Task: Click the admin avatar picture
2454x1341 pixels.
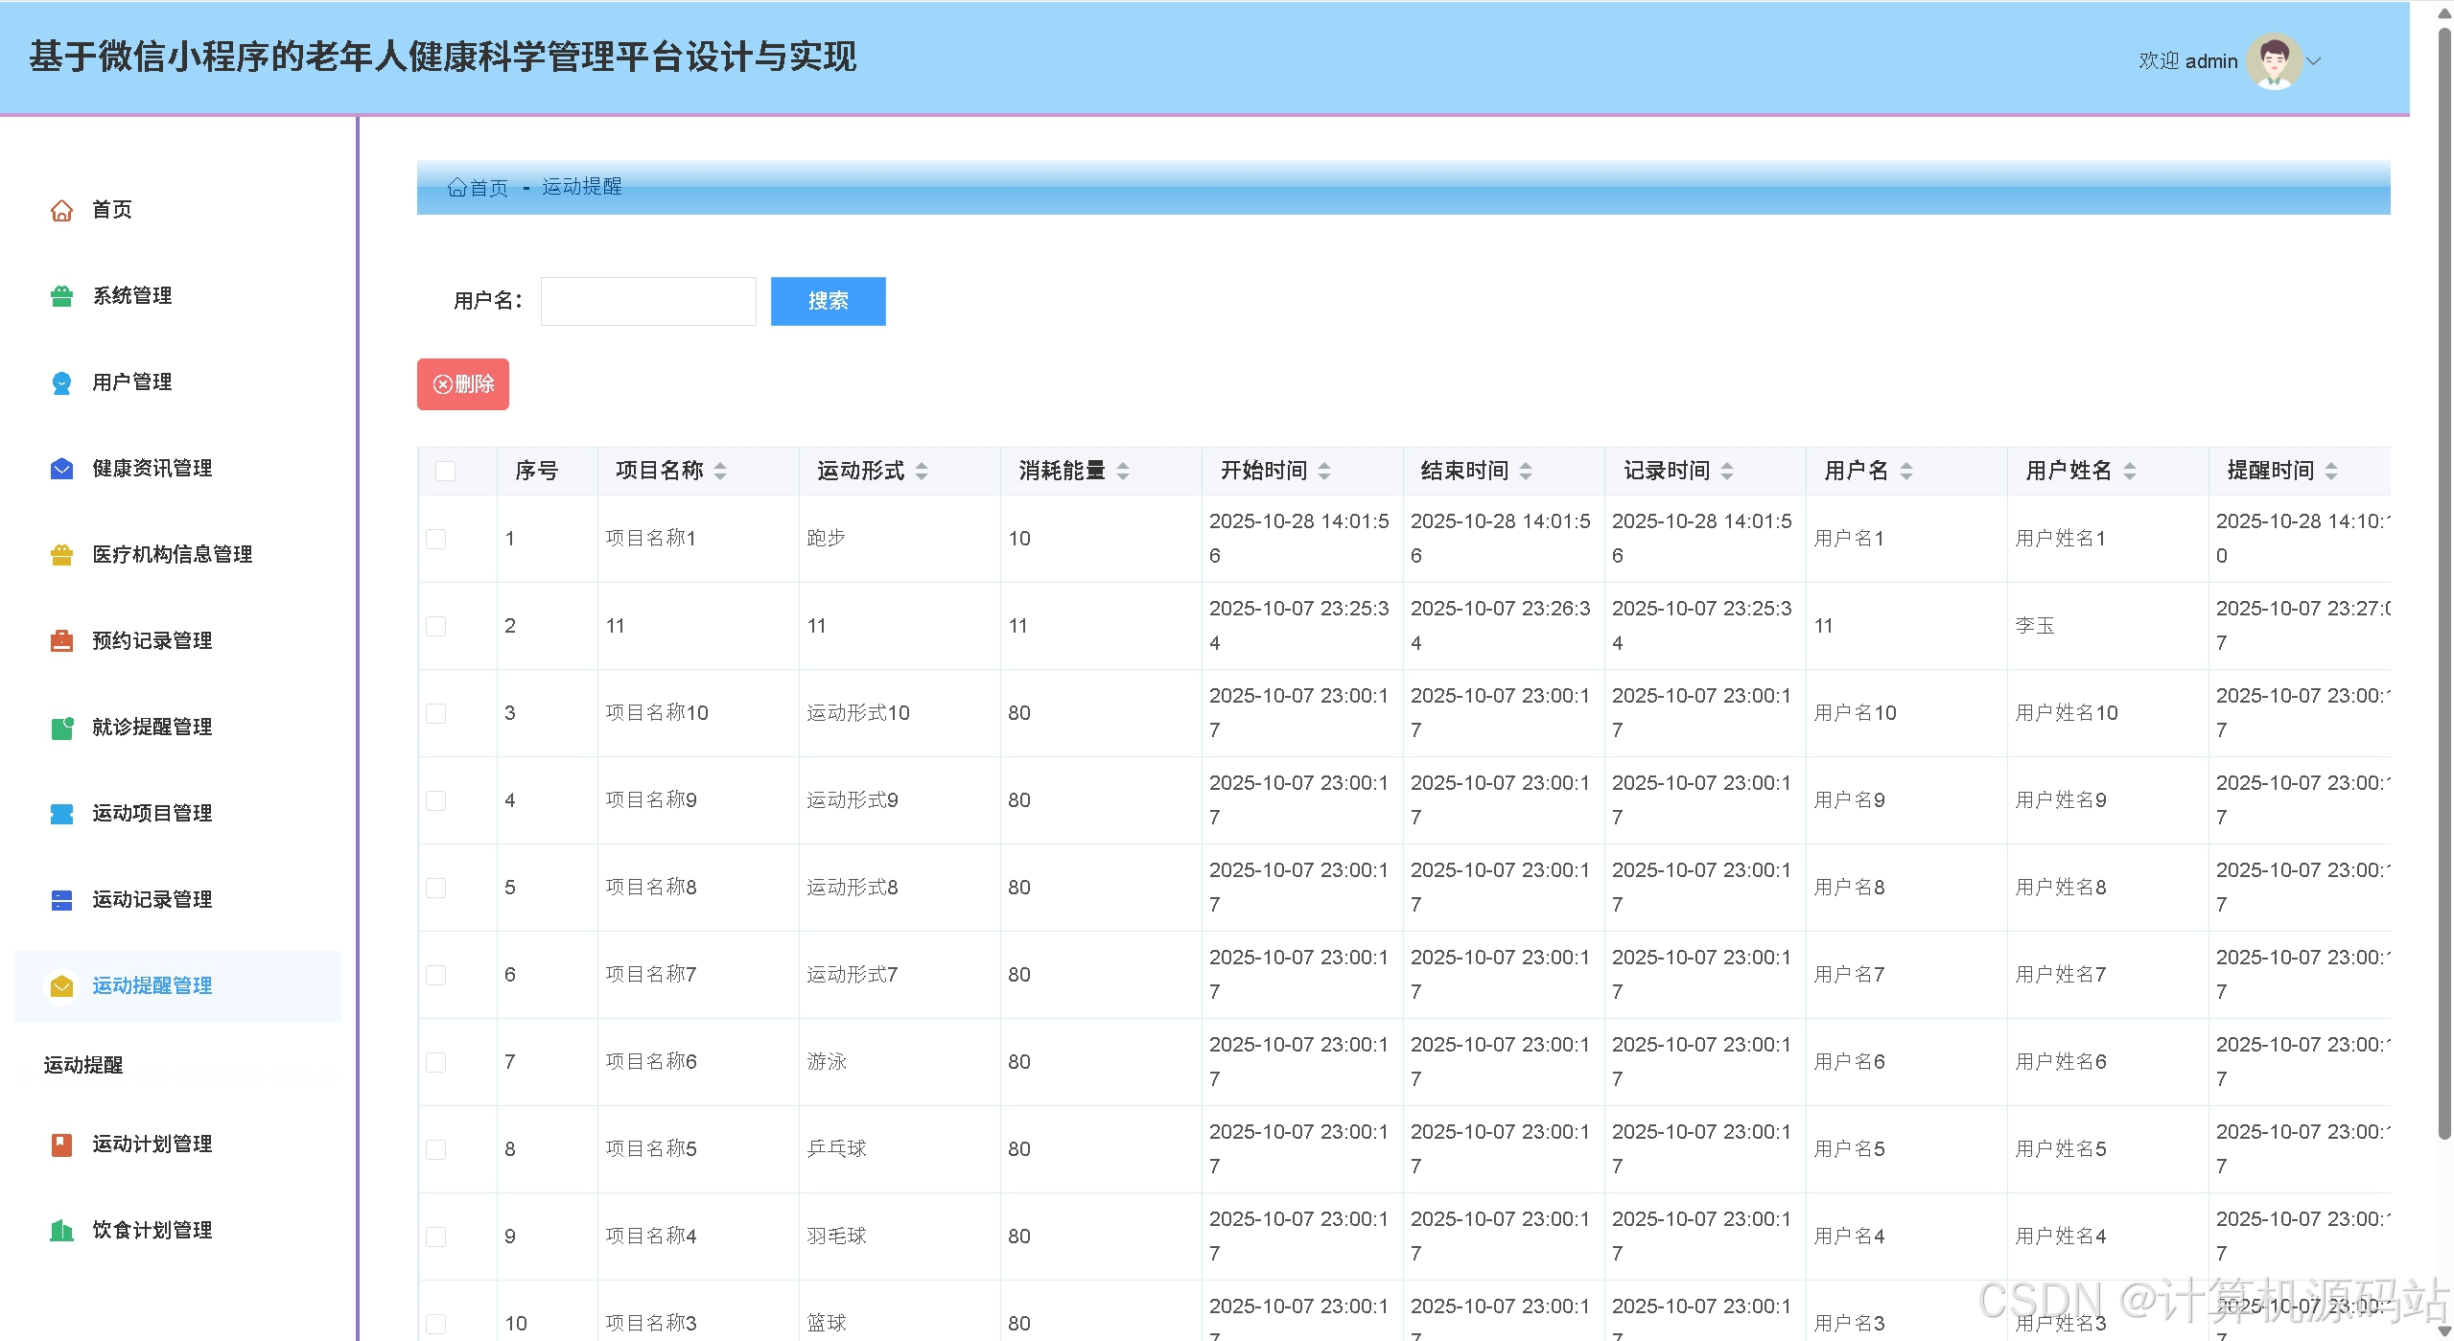Action: pyautogui.click(x=2274, y=61)
